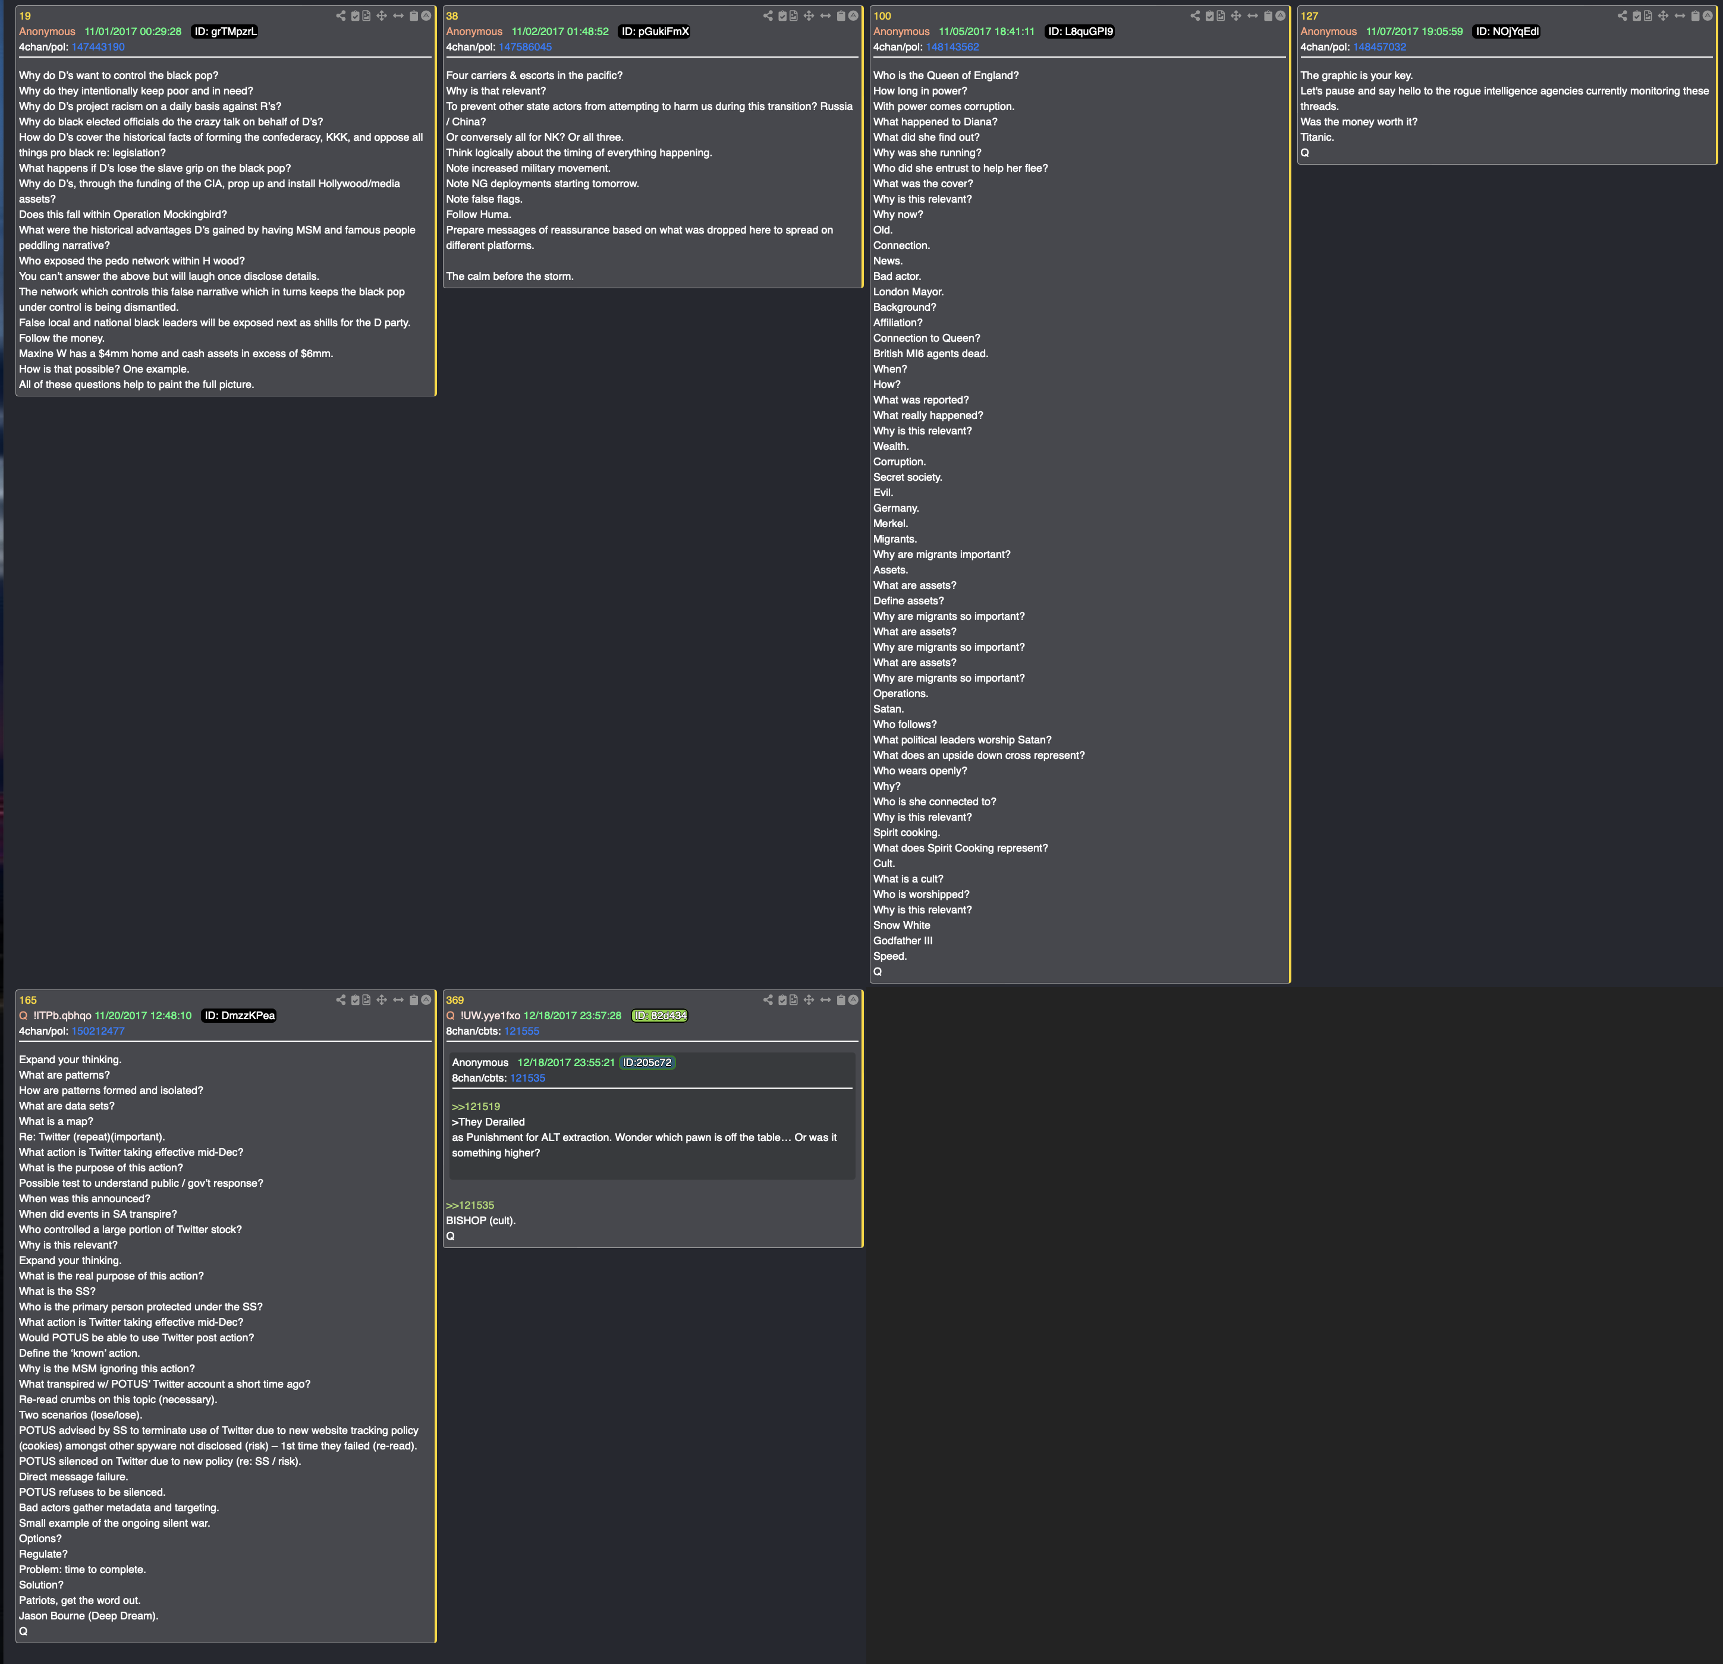Collapse post 165 with the circled up-arrow
Viewport: 1723px width, 1664px height.
(x=426, y=1000)
